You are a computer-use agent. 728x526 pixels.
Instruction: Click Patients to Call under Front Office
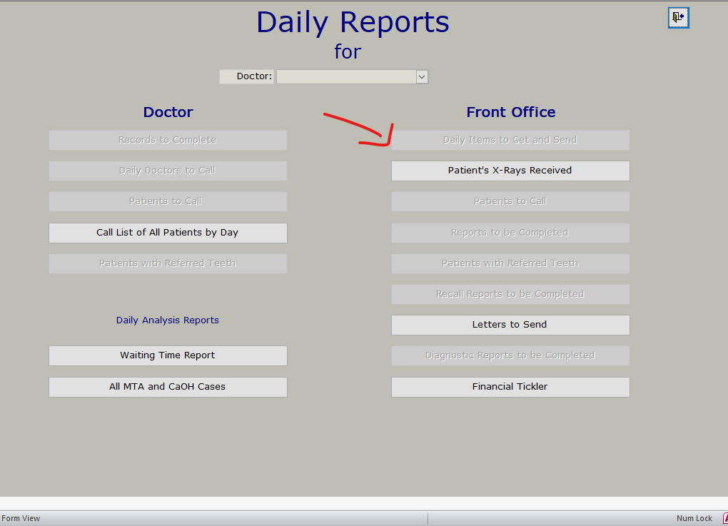tap(510, 201)
